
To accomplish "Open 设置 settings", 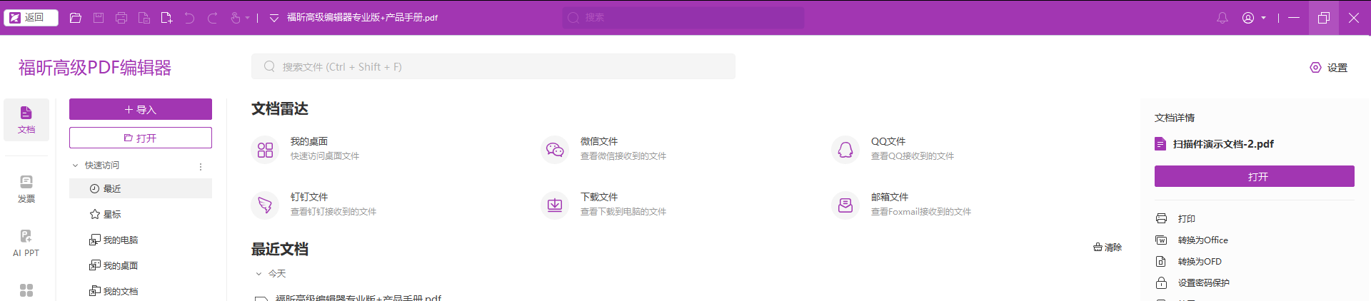I will pos(1329,68).
